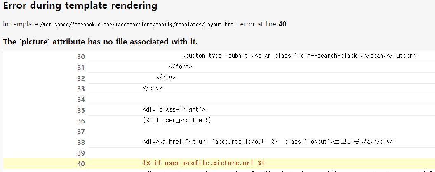
Task: Click the bold 40 in error summary
Action: (282, 24)
